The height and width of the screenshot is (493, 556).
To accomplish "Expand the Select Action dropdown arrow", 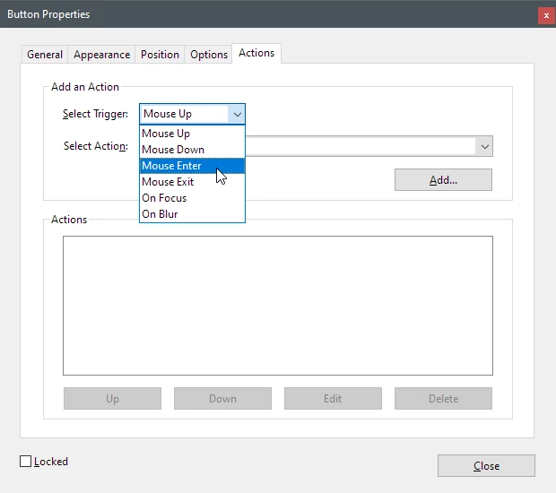I will point(484,146).
